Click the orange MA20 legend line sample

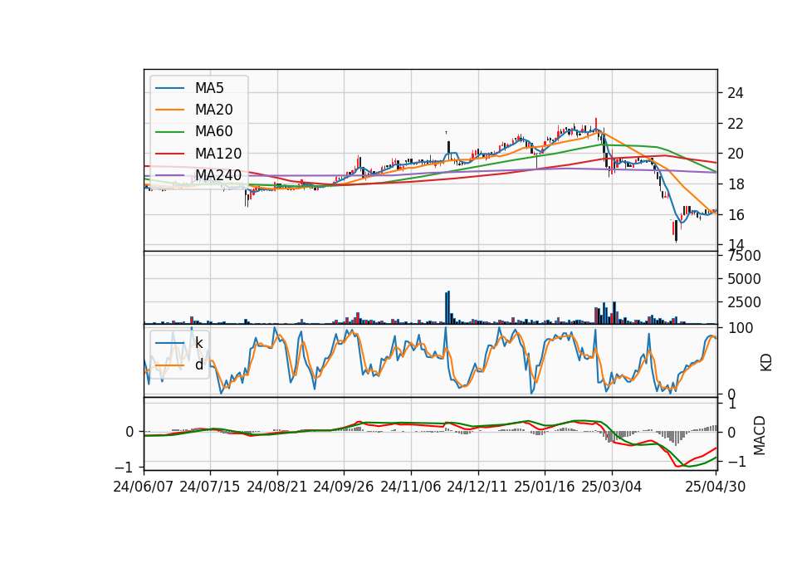169,110
